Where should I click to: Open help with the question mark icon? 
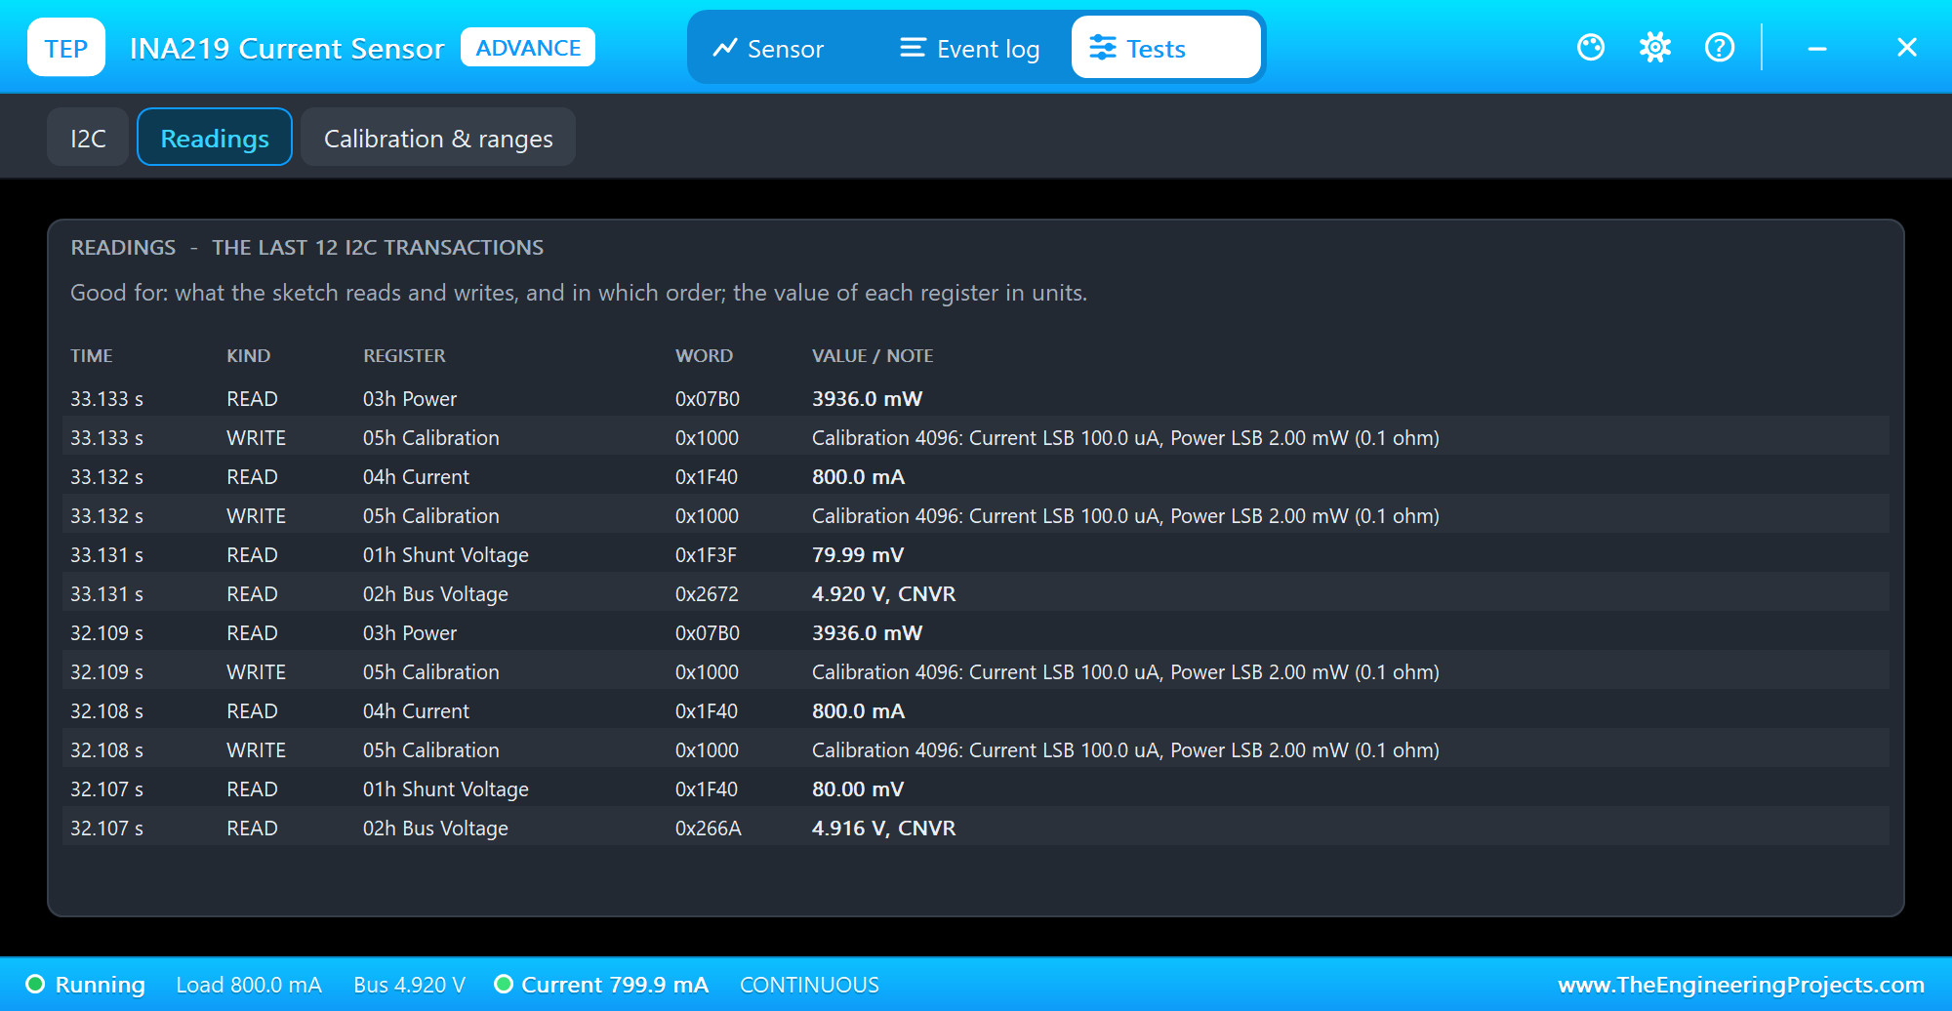[x=1720, y=47]
